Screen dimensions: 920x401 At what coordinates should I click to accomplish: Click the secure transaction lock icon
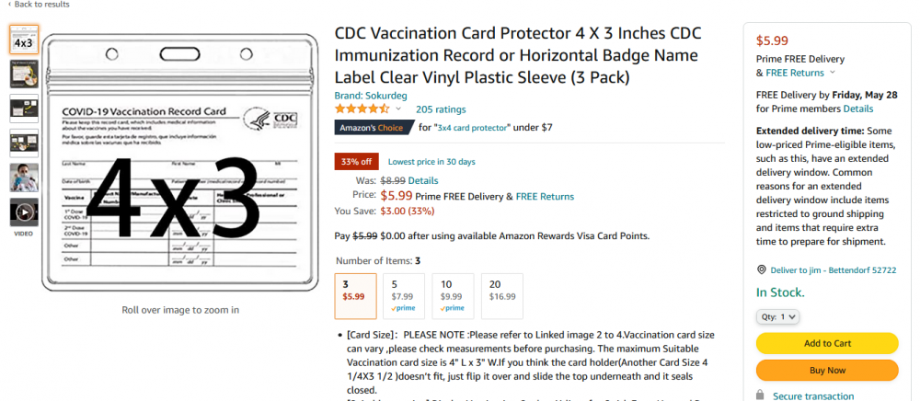[x=761, y=395]
